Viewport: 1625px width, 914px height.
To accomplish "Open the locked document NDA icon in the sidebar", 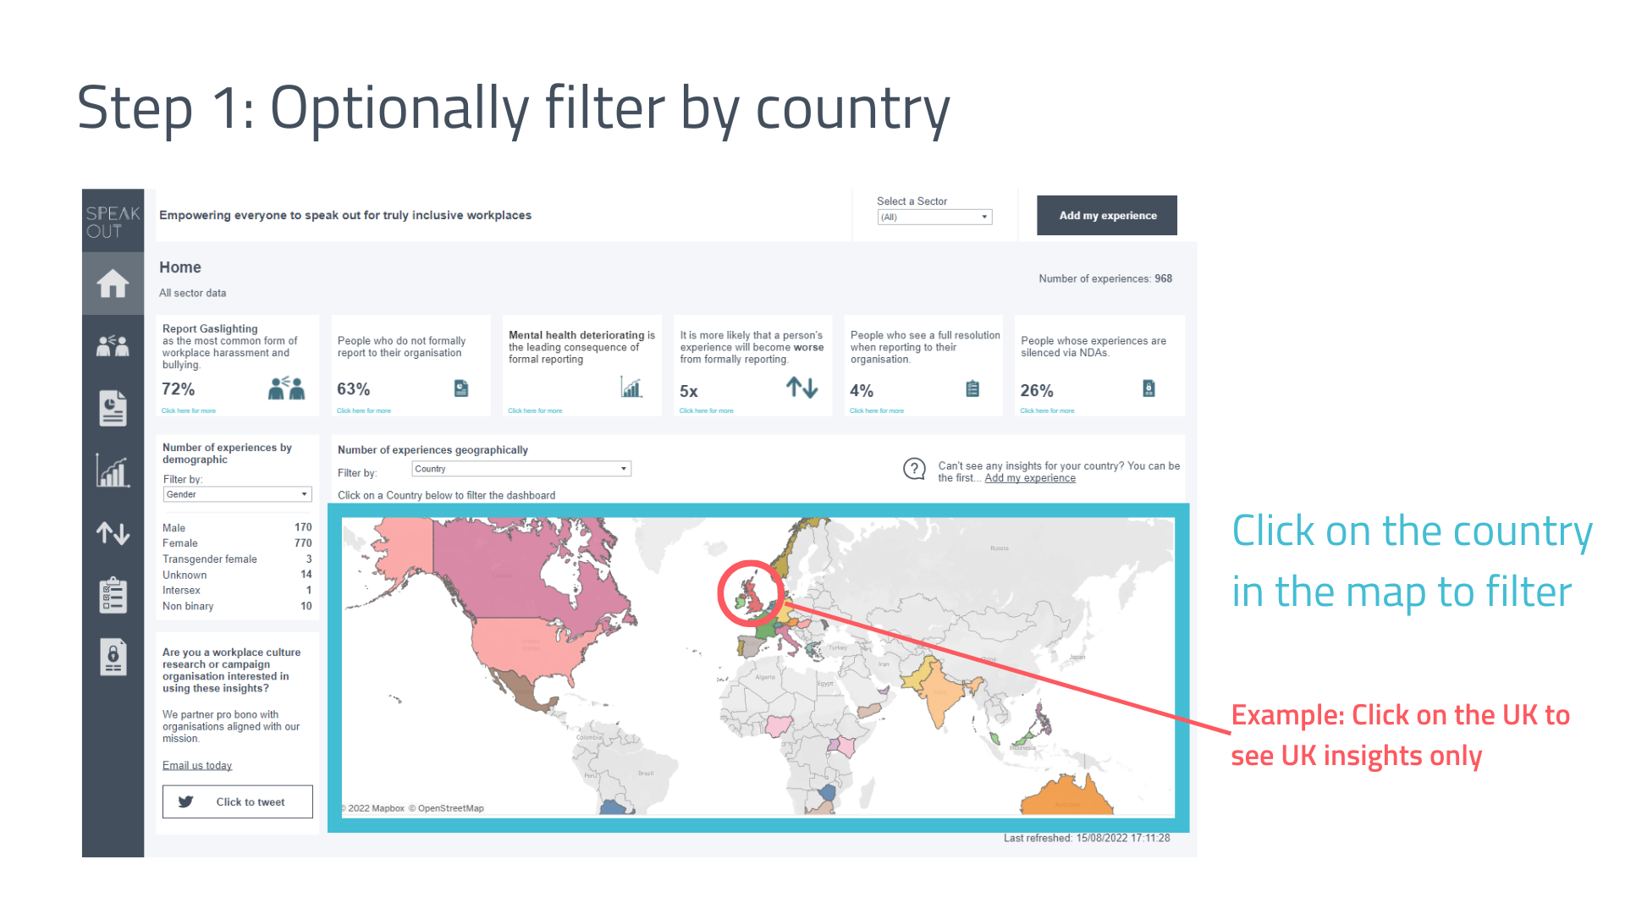I will (x=113, y=657).
